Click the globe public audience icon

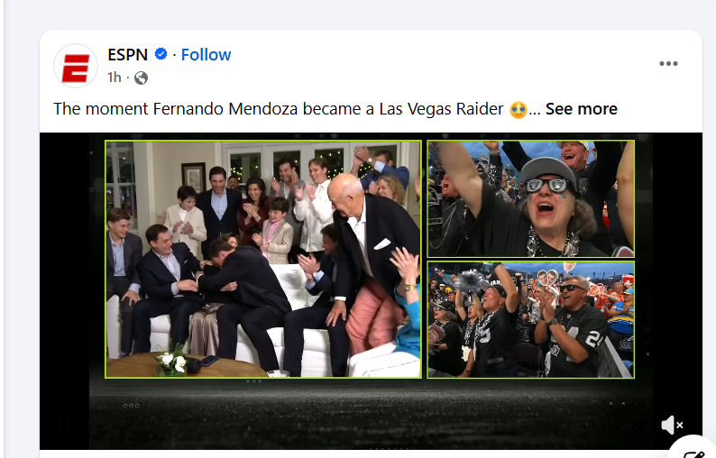click(x=141, y=78)
